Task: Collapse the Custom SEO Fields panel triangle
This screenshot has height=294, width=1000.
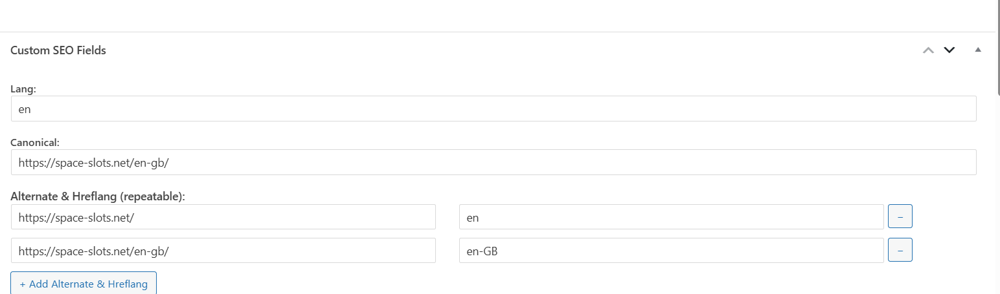Action: 978,50
